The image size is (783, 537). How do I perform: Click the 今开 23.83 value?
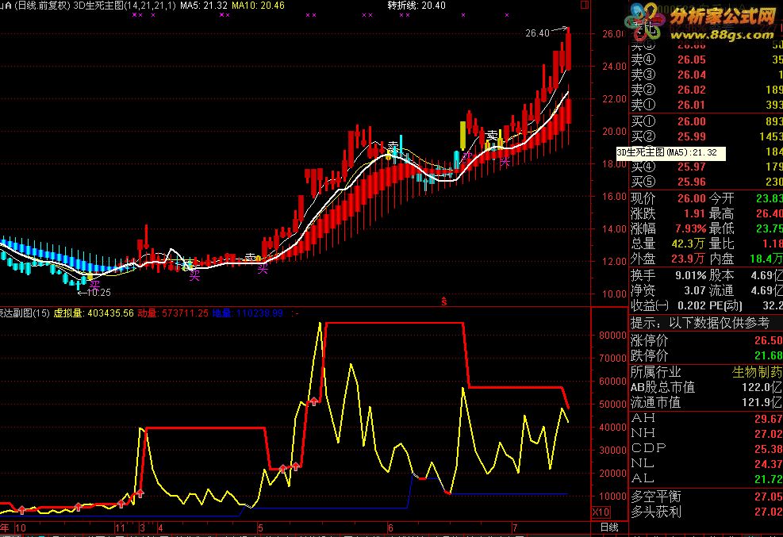[769, 198]
